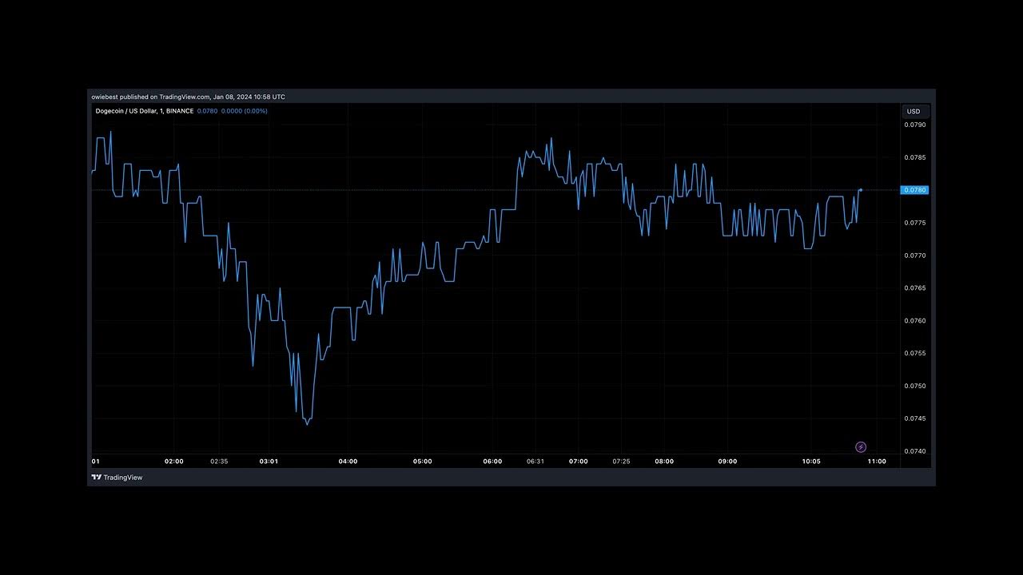Click the 0.0790 price scale label

pyautogui.click(x=914, y=125)
